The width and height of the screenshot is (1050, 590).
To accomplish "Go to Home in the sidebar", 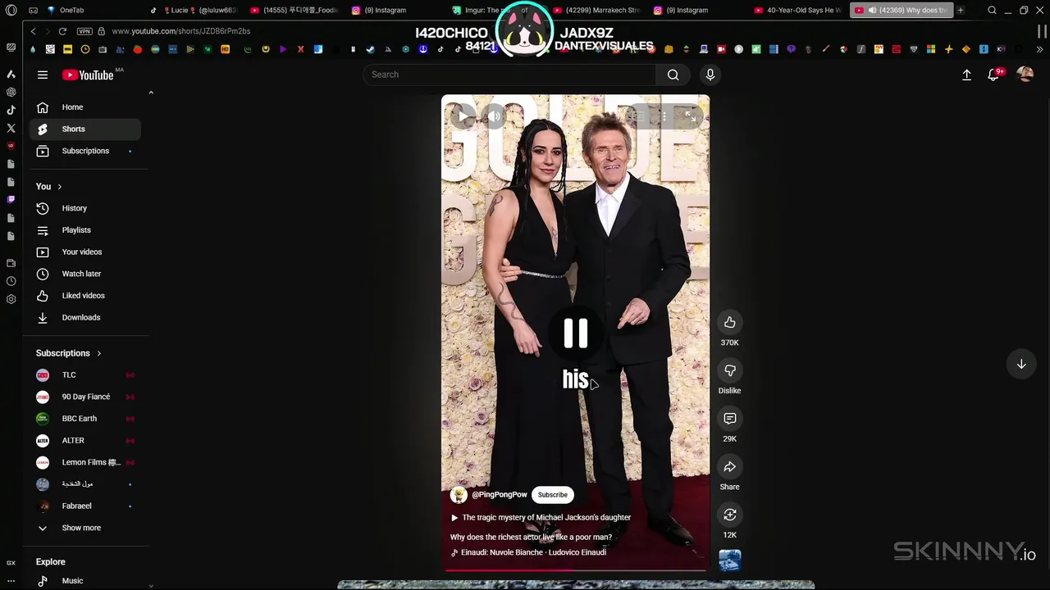I will pyautogui.click(x=84, y=107).
